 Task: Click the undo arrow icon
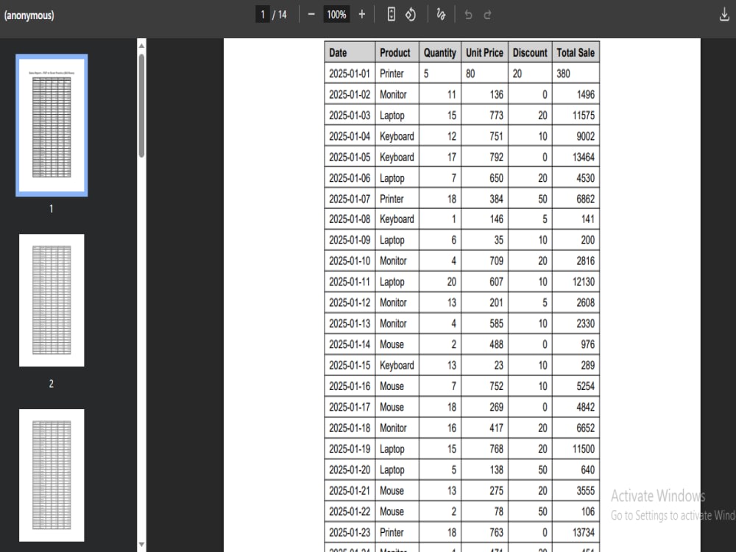click(468, 15)
